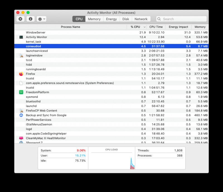
Task: Click the 10:22:33.90 CPU time value
Action: [156, 42]
